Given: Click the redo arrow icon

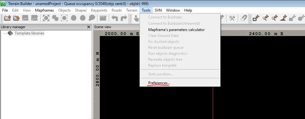Looking at the screenshot, I should pos(124,18).
